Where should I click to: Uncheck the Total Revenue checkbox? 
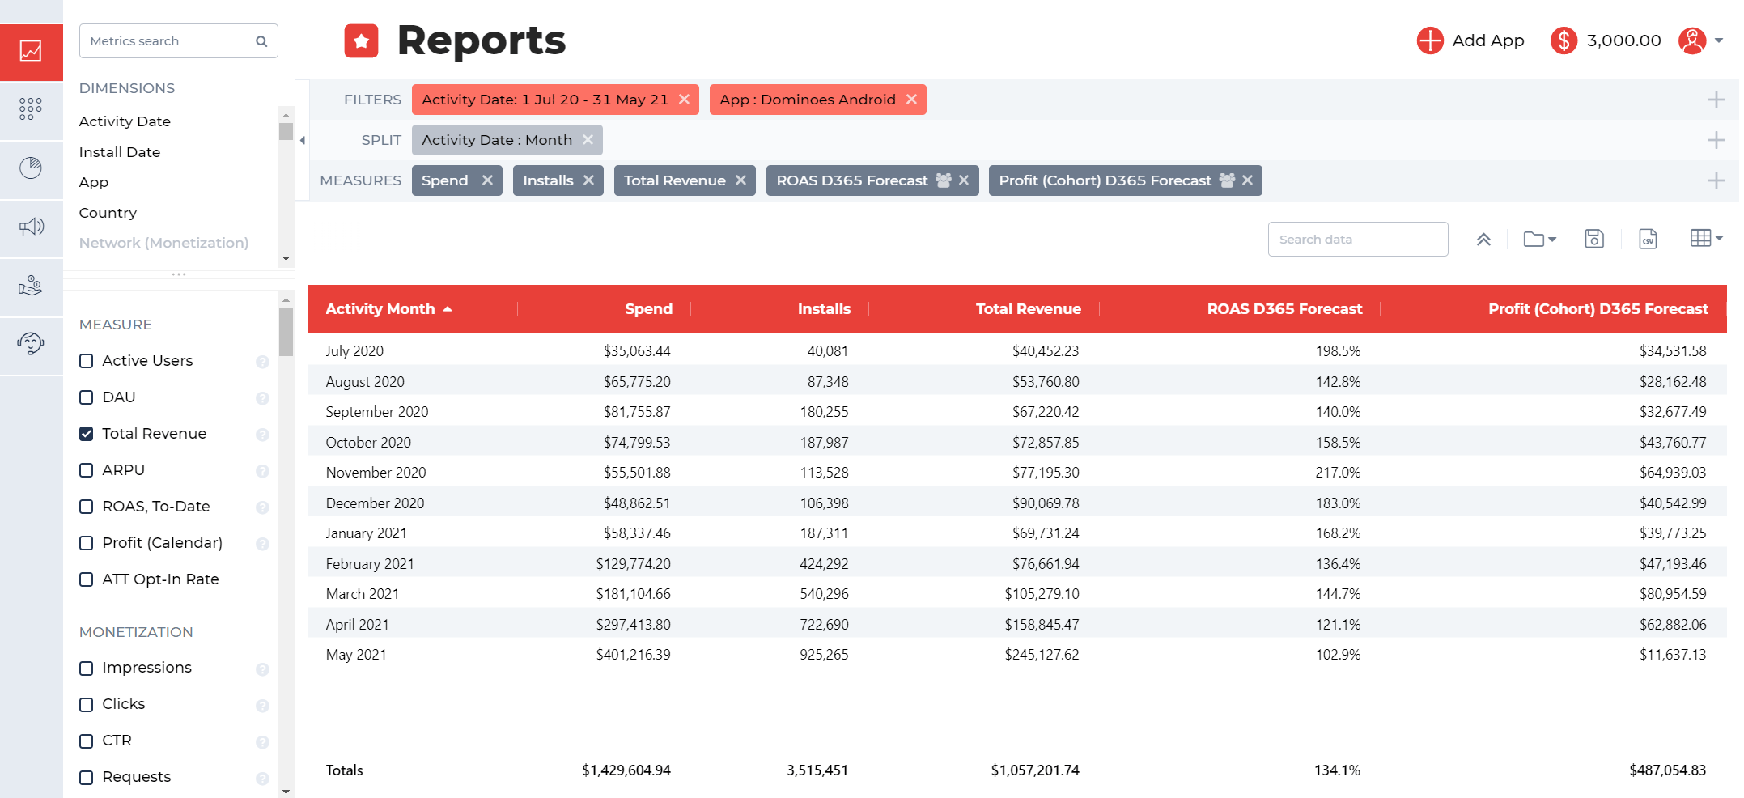87,434
